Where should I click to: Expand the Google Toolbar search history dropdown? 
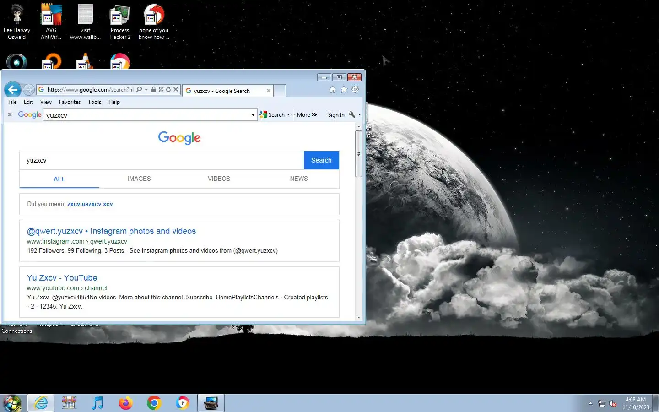(x=253, y=115)
